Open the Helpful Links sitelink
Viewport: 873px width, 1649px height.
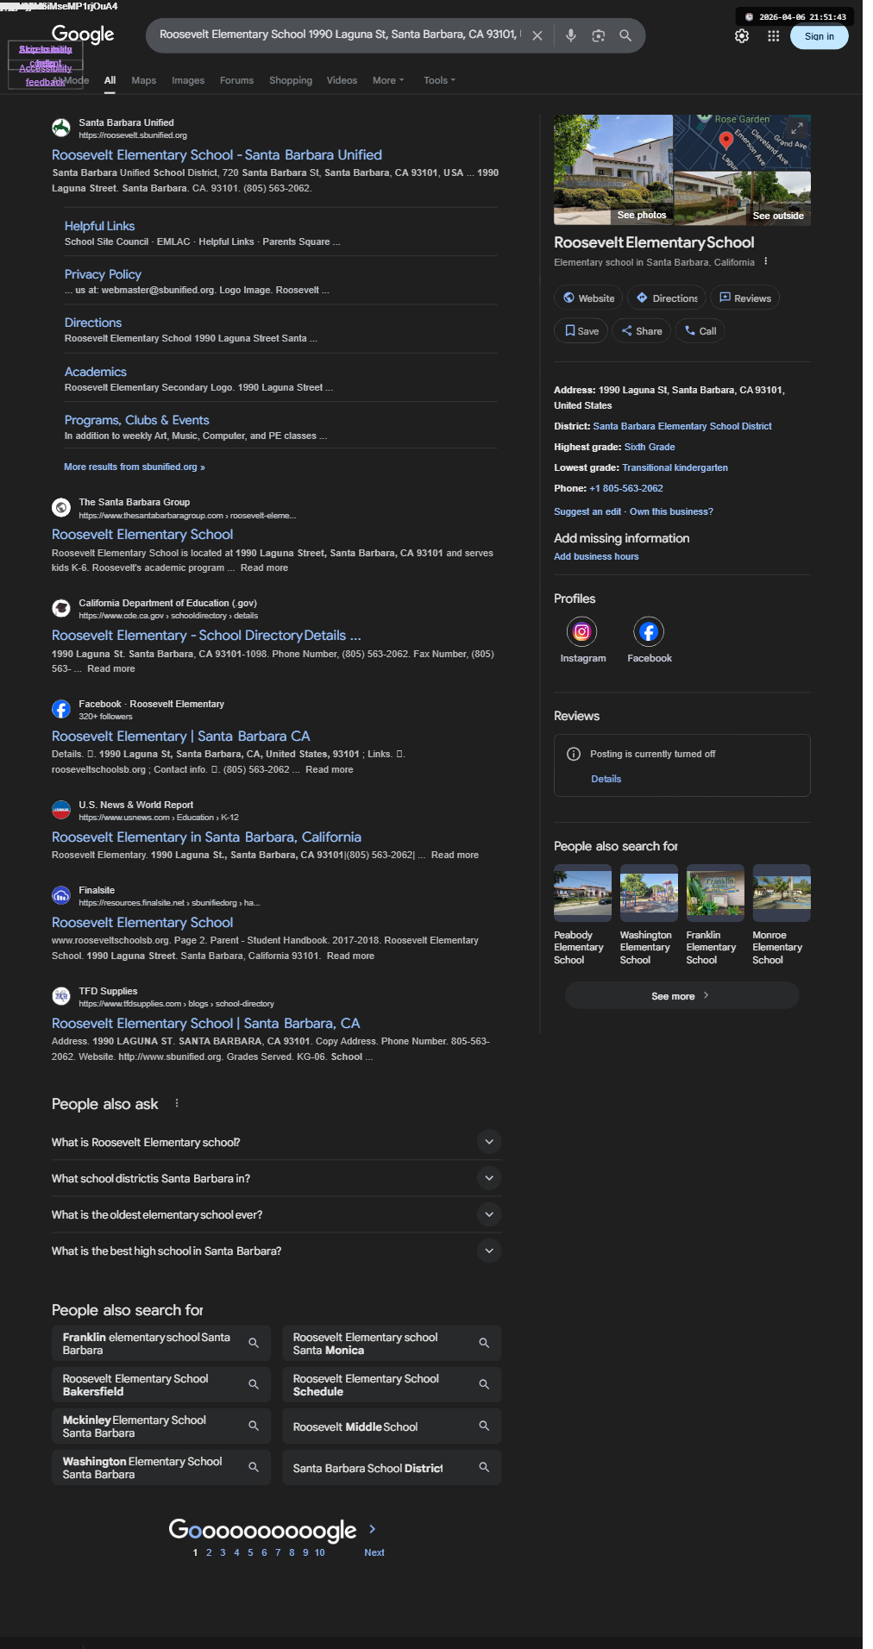click(99, 226)
